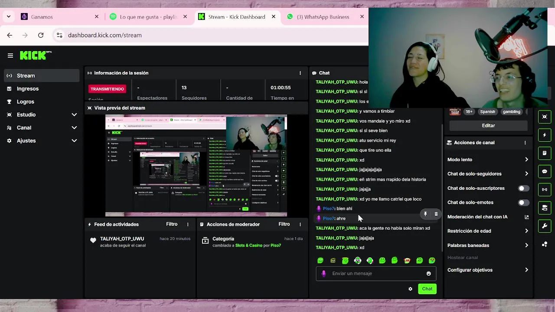
Task: Click the identity badge icon in message input
Action: tap(323, 273)
